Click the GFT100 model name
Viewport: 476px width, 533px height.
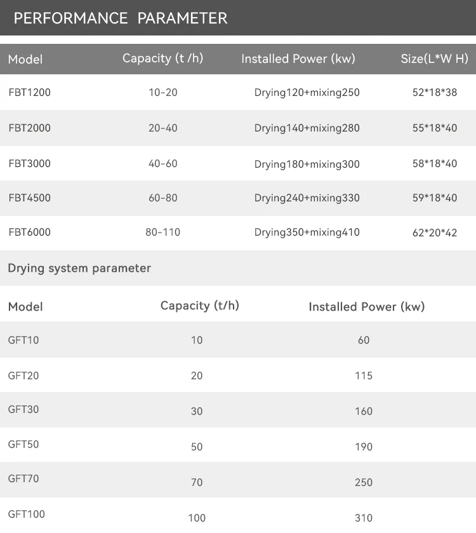point(27,514)
